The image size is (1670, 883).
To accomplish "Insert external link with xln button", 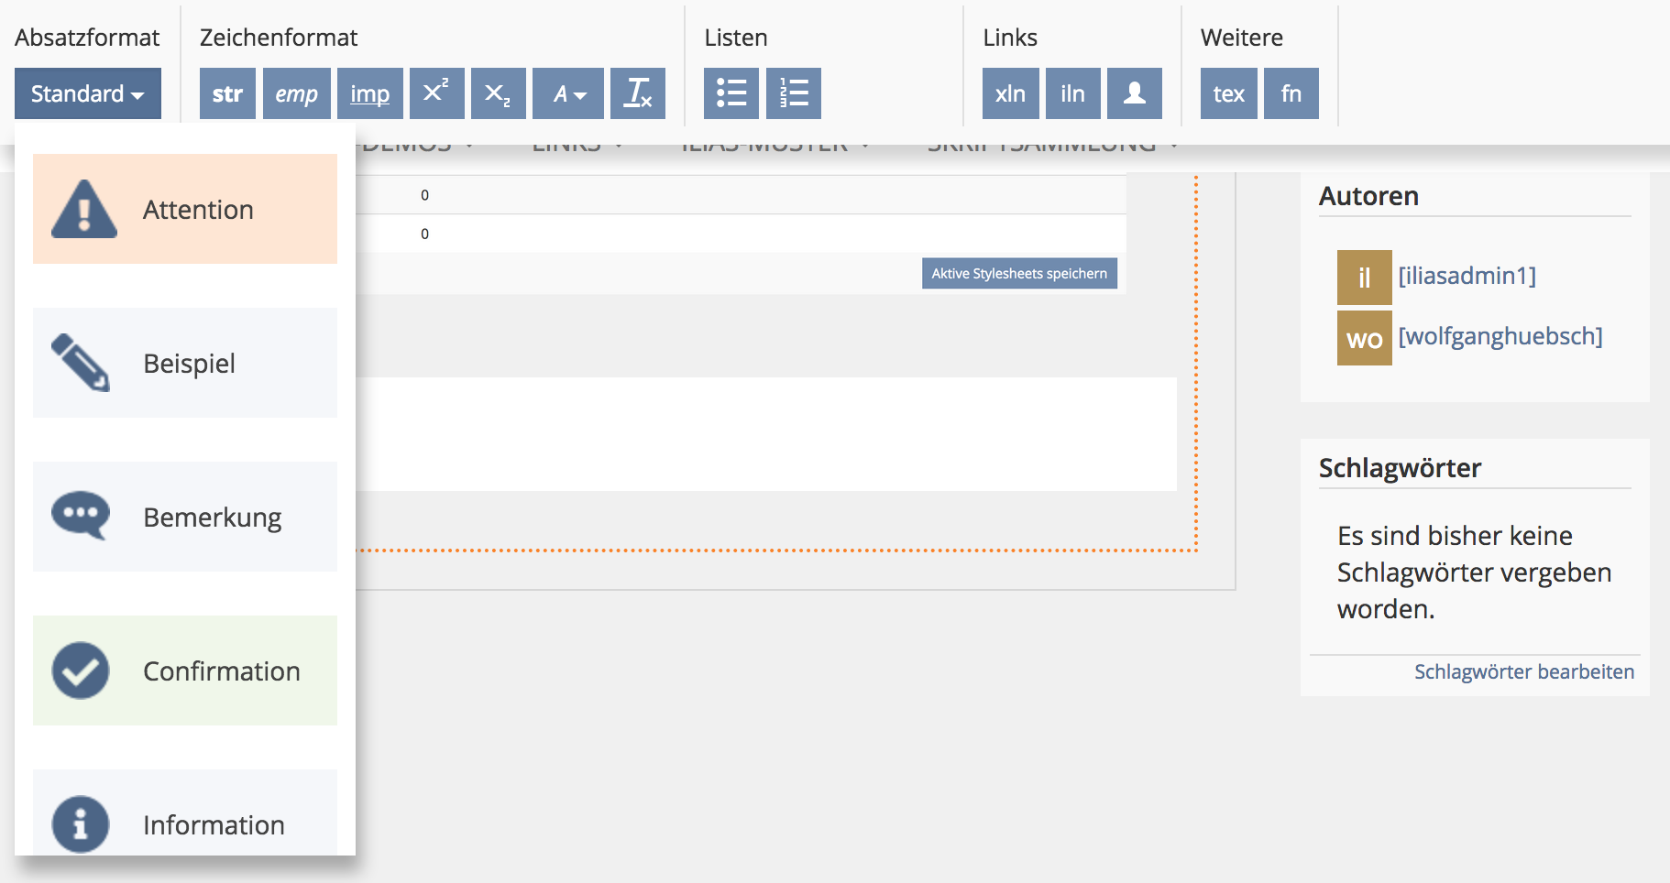I will (x=1010, y=93).
